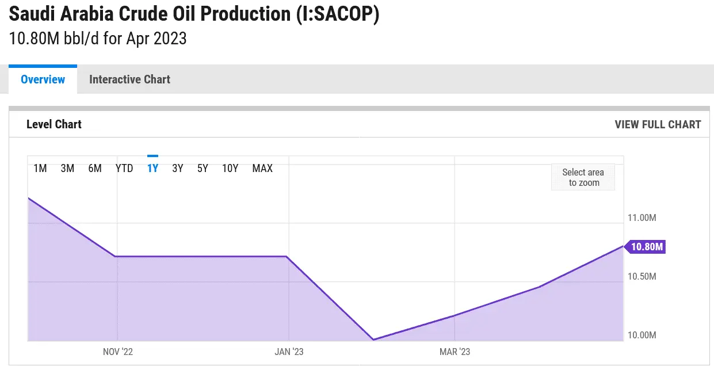Open the Interactive Chart tab
This screenshot has width=714, height=374.
coord(129,79)
